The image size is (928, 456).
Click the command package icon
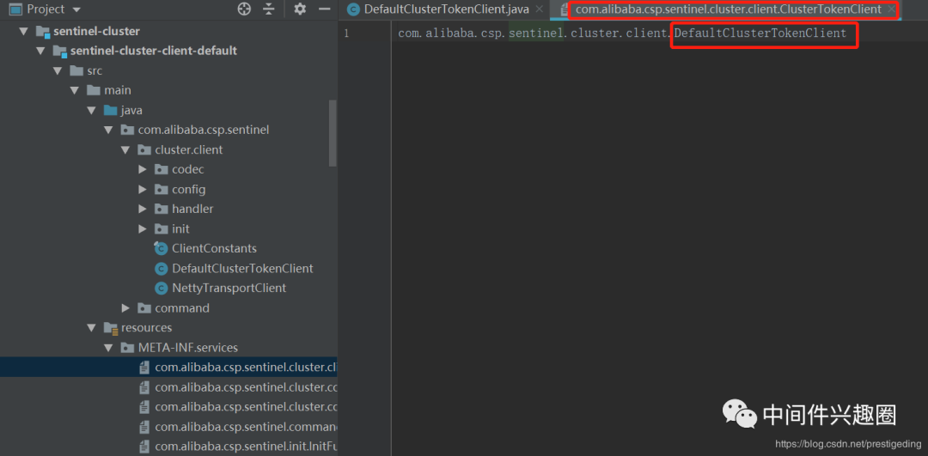click(143, 308)
